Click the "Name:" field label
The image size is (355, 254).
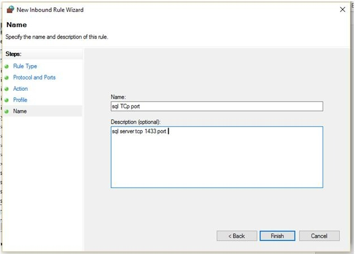119,98
